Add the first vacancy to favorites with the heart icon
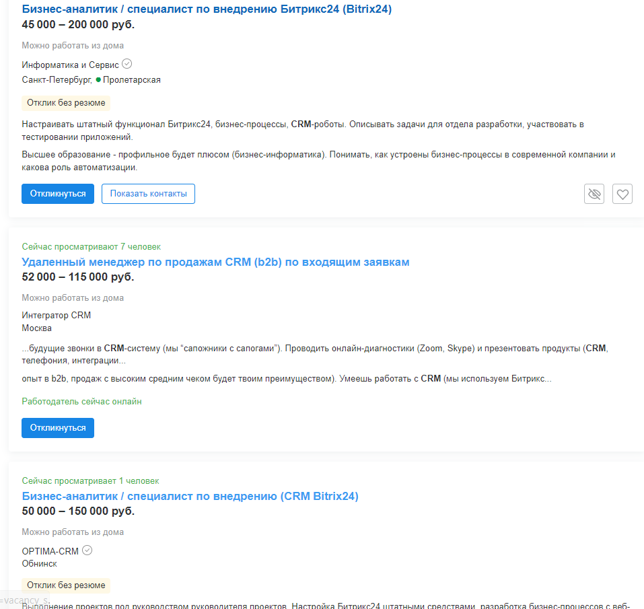 click(622, 194)
